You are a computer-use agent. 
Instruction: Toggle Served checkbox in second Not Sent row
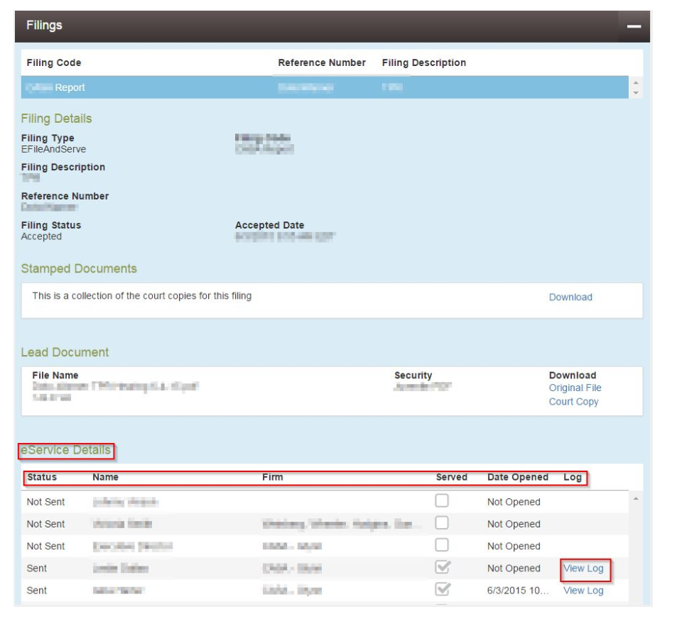(x=442, y=522)
